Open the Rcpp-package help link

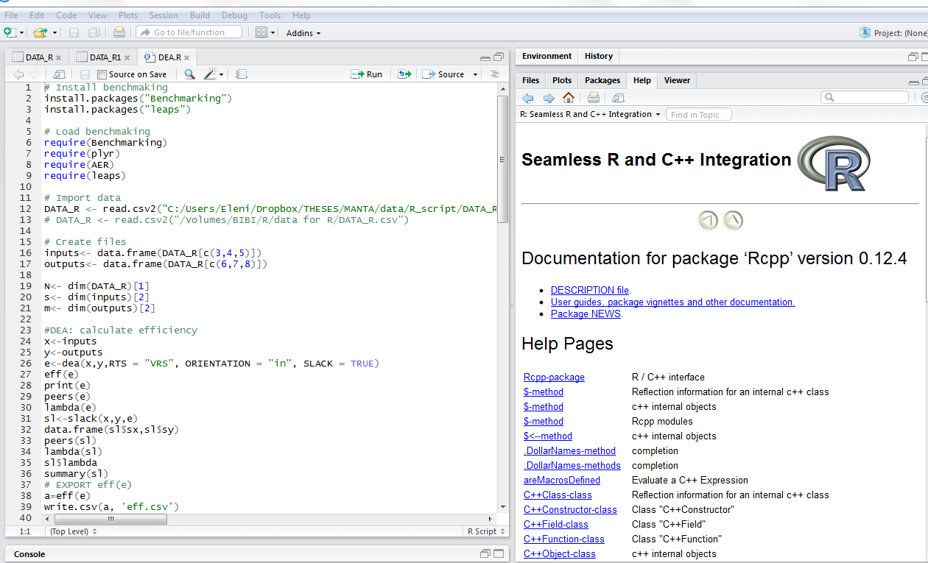(x=554, y=377)
